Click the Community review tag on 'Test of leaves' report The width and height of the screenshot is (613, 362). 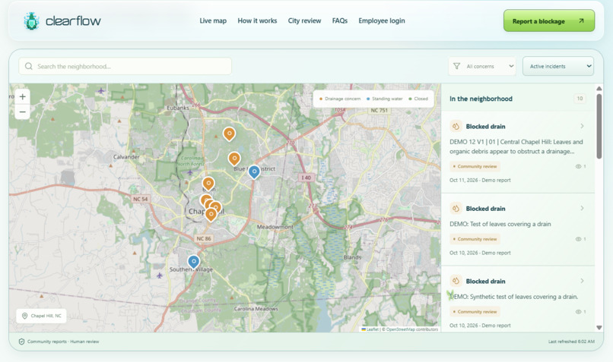[x=475, y=239]
